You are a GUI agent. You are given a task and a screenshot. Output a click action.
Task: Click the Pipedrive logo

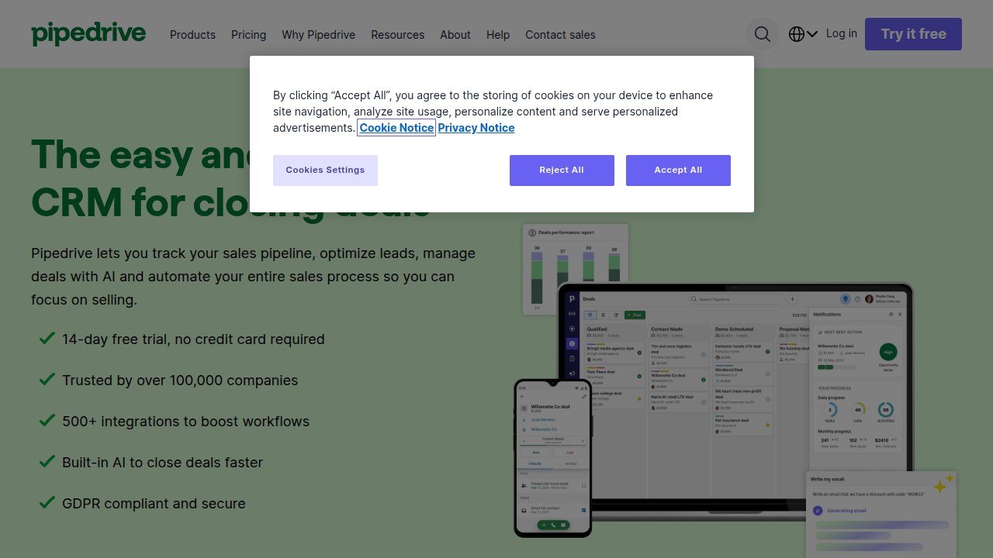pos(88,34)
